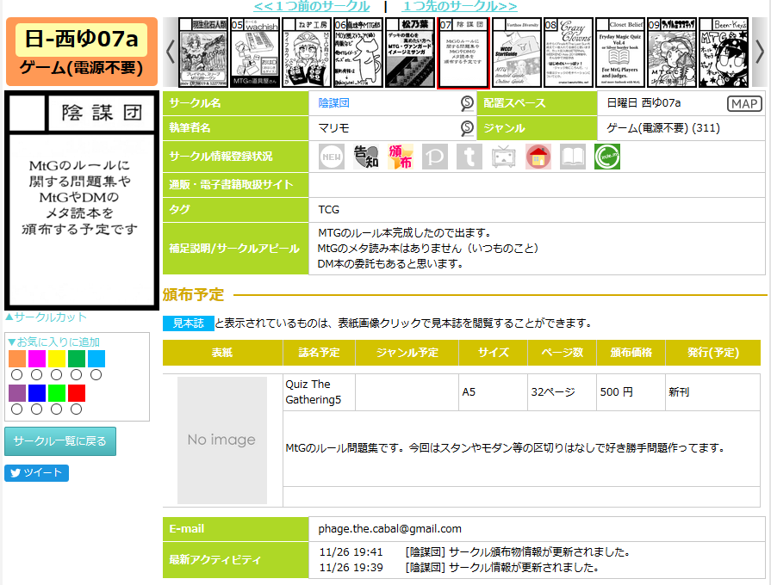The width and height of the screenshot is (771, 585).
Task: Click the TCG tag value
Action: [x=328, y=210]
